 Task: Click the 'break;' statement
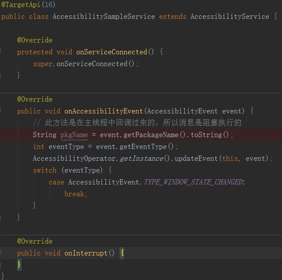pyautogui.click(x=76, y=194)
